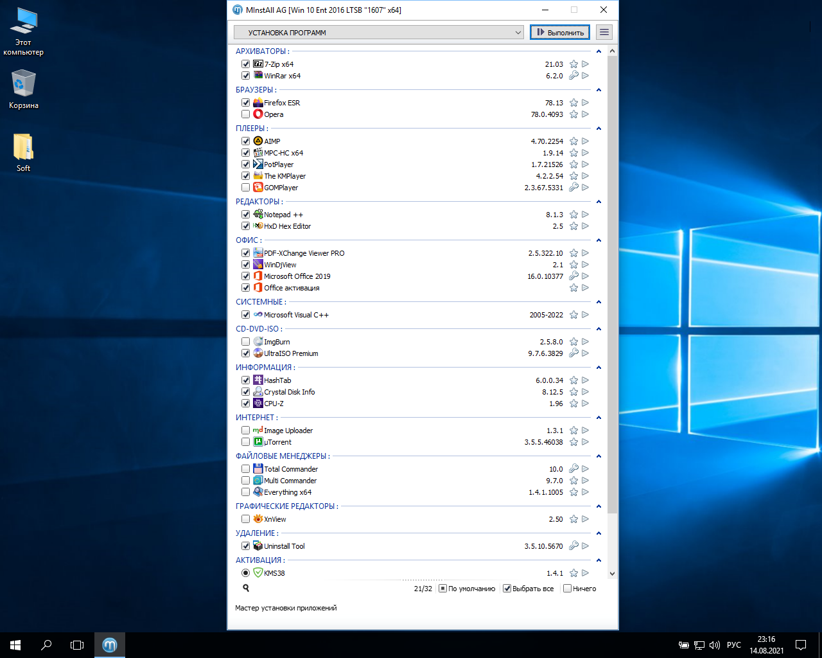Image resolution: width=822 pixels, height=658 pixels.
Task: Uncheck the PotPlayer checkbox
Action: [x=245, y=164]
